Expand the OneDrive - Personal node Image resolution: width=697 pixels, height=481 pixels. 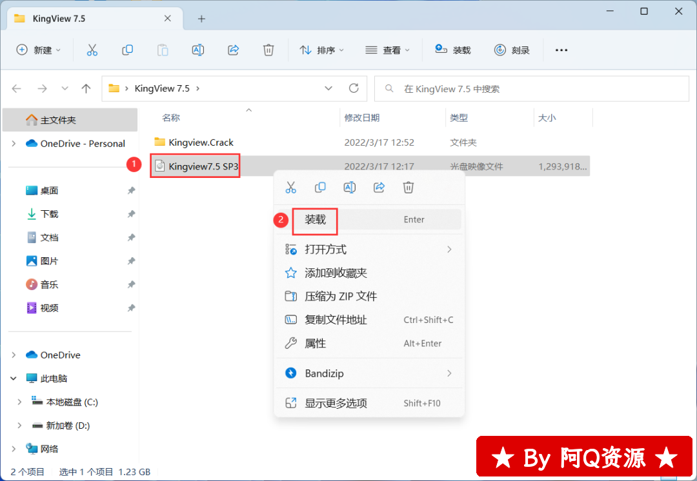14,143
